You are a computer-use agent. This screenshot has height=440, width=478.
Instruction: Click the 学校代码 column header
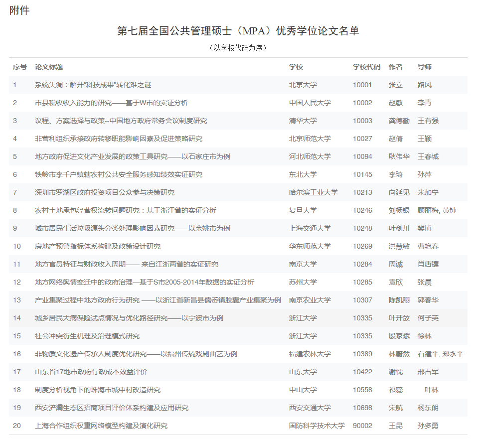(366, 67)
